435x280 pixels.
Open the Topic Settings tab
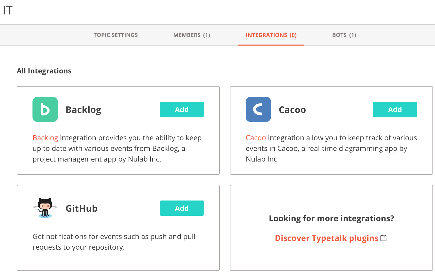click(115, 35)
